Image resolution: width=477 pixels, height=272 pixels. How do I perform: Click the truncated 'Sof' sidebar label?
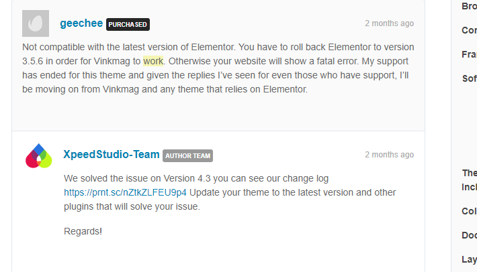click(x=469, y=78)
